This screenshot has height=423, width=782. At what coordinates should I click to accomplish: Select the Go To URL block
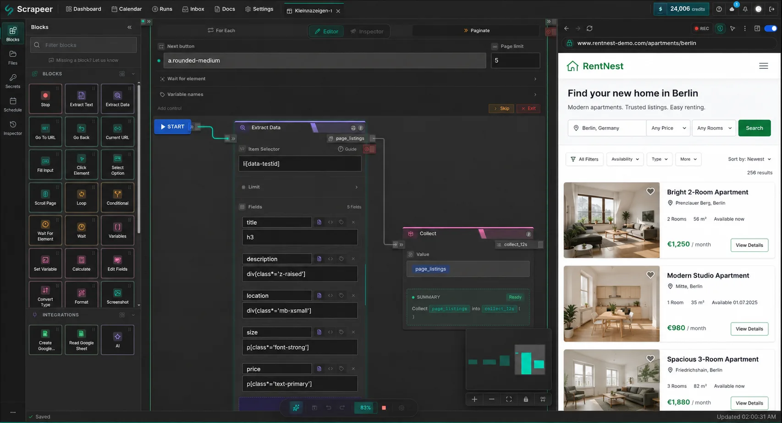click(x=45, y=132)
